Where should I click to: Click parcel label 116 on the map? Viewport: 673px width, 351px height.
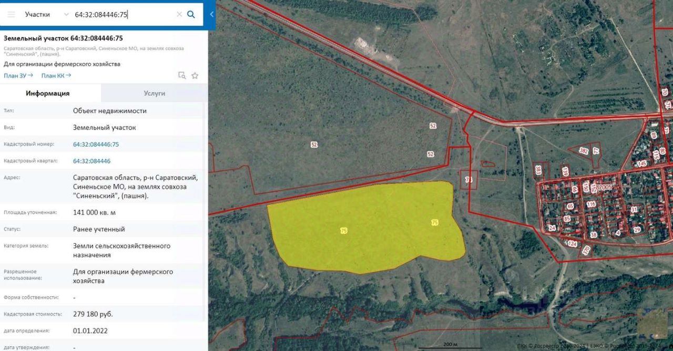click(x=592, y=204)
